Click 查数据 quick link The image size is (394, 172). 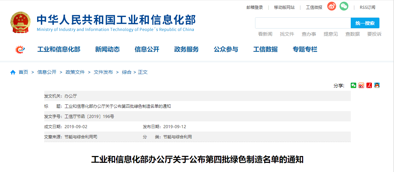tap(352, 34)
